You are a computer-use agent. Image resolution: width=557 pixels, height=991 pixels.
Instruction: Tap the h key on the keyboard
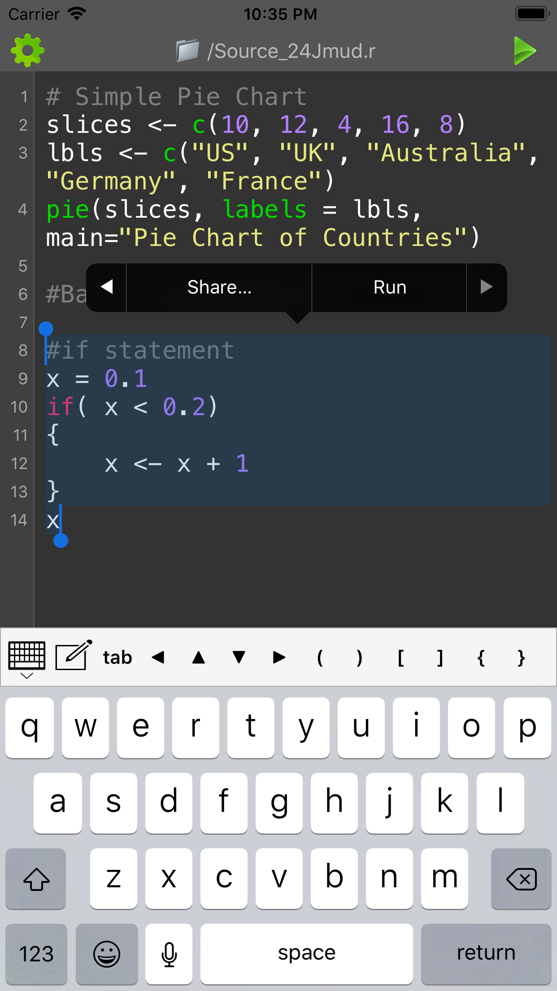334,803
